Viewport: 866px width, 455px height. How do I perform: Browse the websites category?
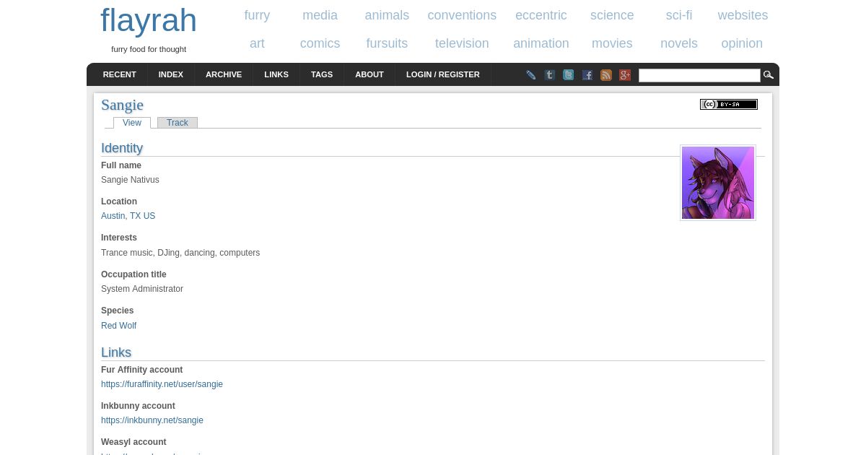(x=743, y=15)
